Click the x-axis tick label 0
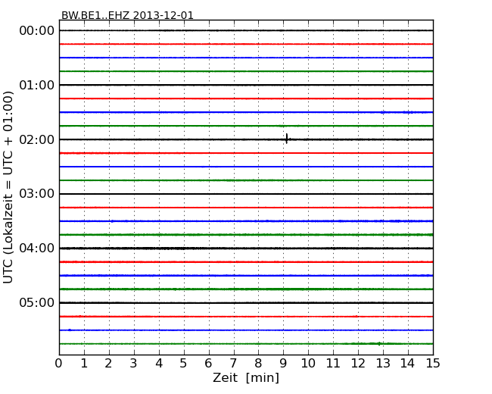Screen dimensions: 492x394 pos(59,364)
